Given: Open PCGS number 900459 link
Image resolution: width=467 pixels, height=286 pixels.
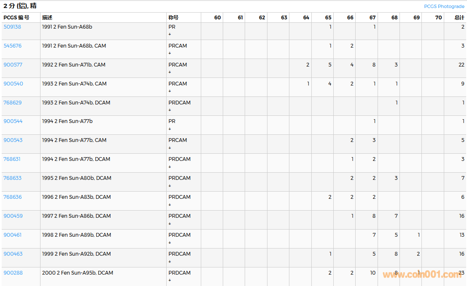Looking at the screenshot, I should (x=13, y=216).
